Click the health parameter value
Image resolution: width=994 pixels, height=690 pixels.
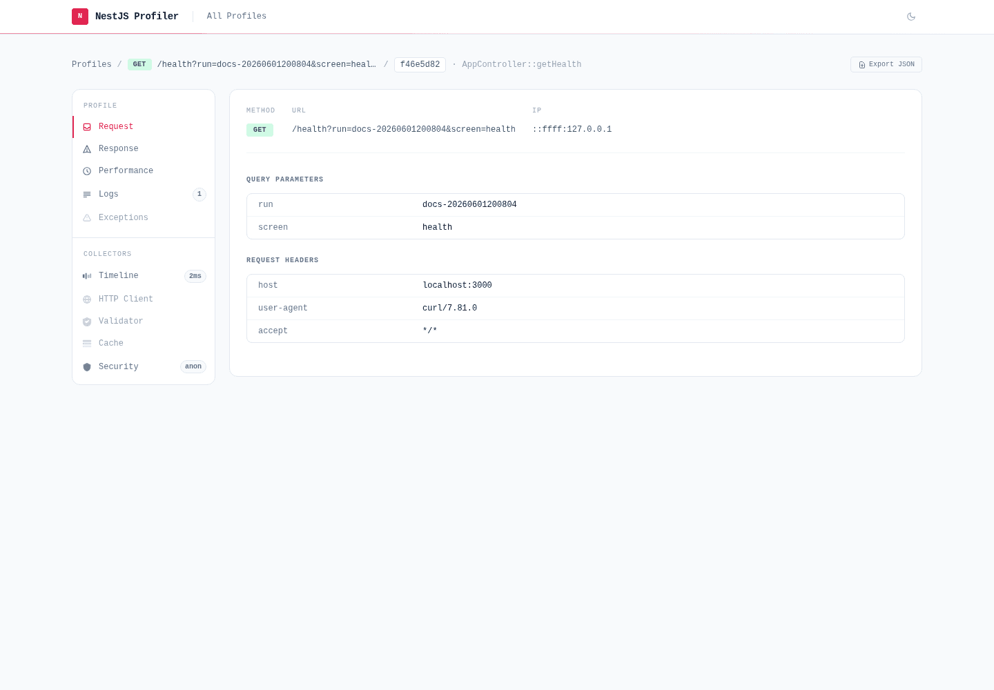click(x=437, y=227)
